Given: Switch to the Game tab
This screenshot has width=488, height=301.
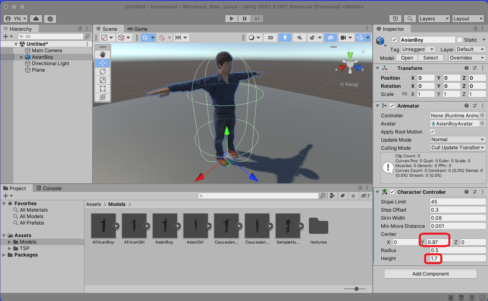Looking at the screenshot, I should [137, 29].
